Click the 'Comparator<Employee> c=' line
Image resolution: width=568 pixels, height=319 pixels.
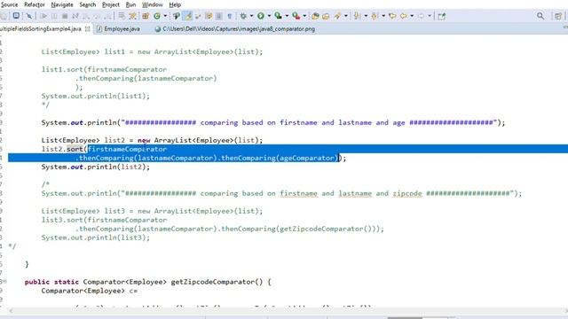click(x=89, y=291)
